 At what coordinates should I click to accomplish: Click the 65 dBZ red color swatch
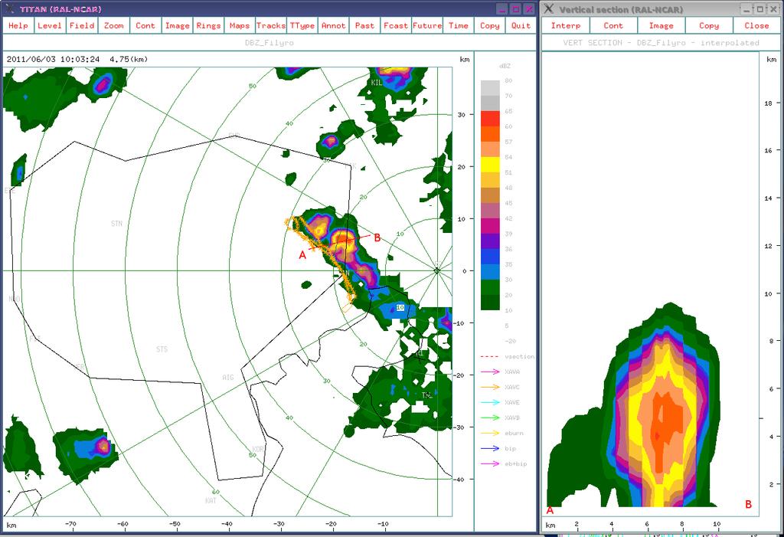click(x=490, y=118)
